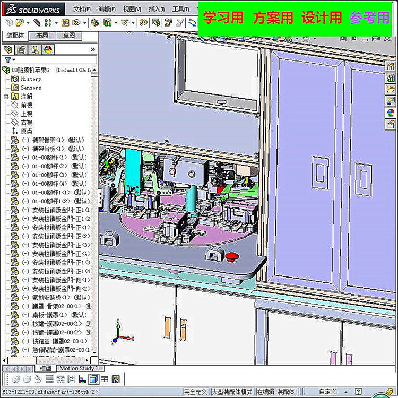Image resolution: width=398 pixels, height=398 pixels.
Task: Toggle the shaded cube display button in bottom toolbar
Action: pos(93,379)
